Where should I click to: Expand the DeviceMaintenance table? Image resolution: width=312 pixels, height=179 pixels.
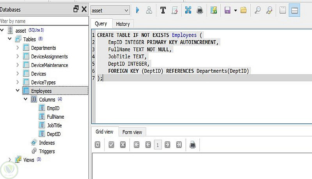click(18, 65)
